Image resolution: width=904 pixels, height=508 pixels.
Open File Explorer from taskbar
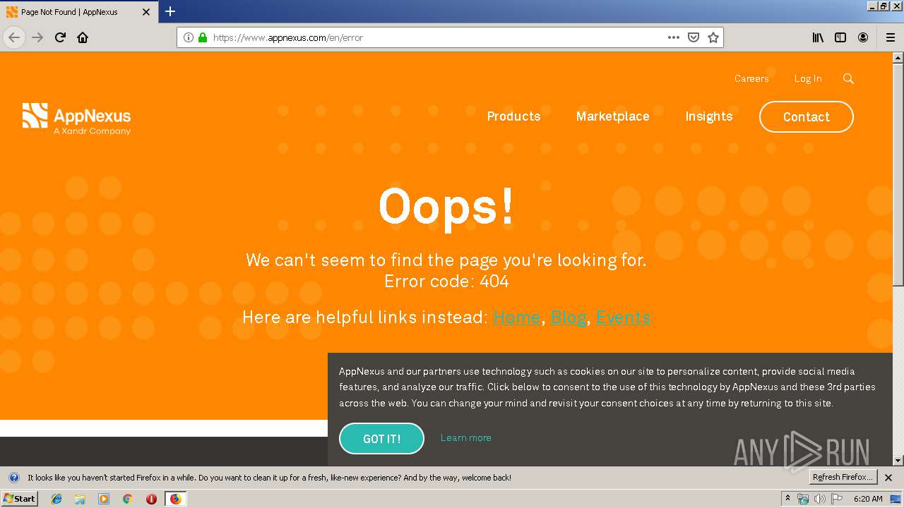point(80,499)
